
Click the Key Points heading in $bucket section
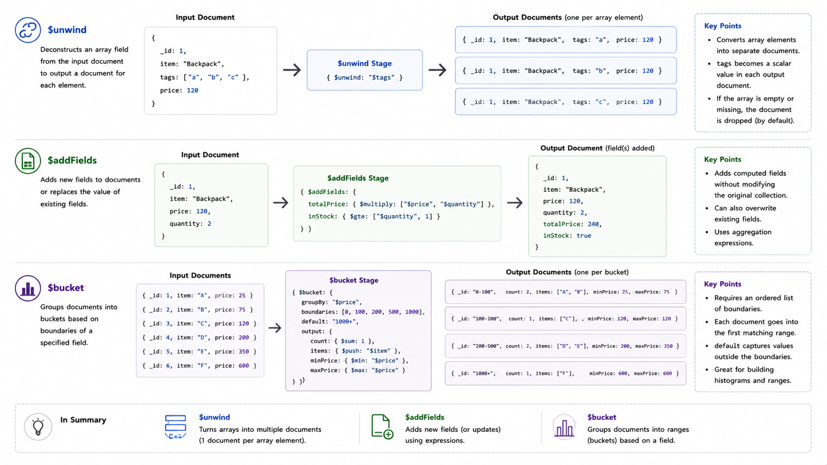(x=723, y=284)
